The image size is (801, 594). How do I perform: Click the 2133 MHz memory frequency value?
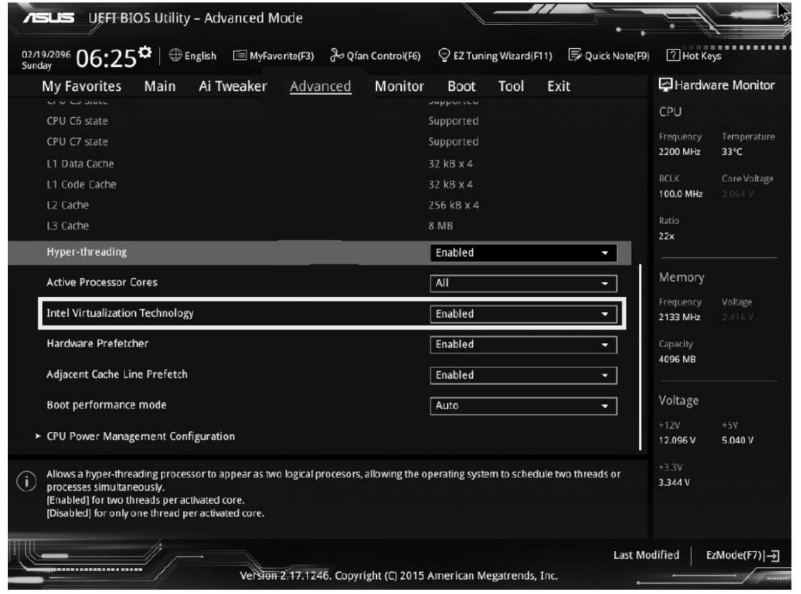(680, 317)
